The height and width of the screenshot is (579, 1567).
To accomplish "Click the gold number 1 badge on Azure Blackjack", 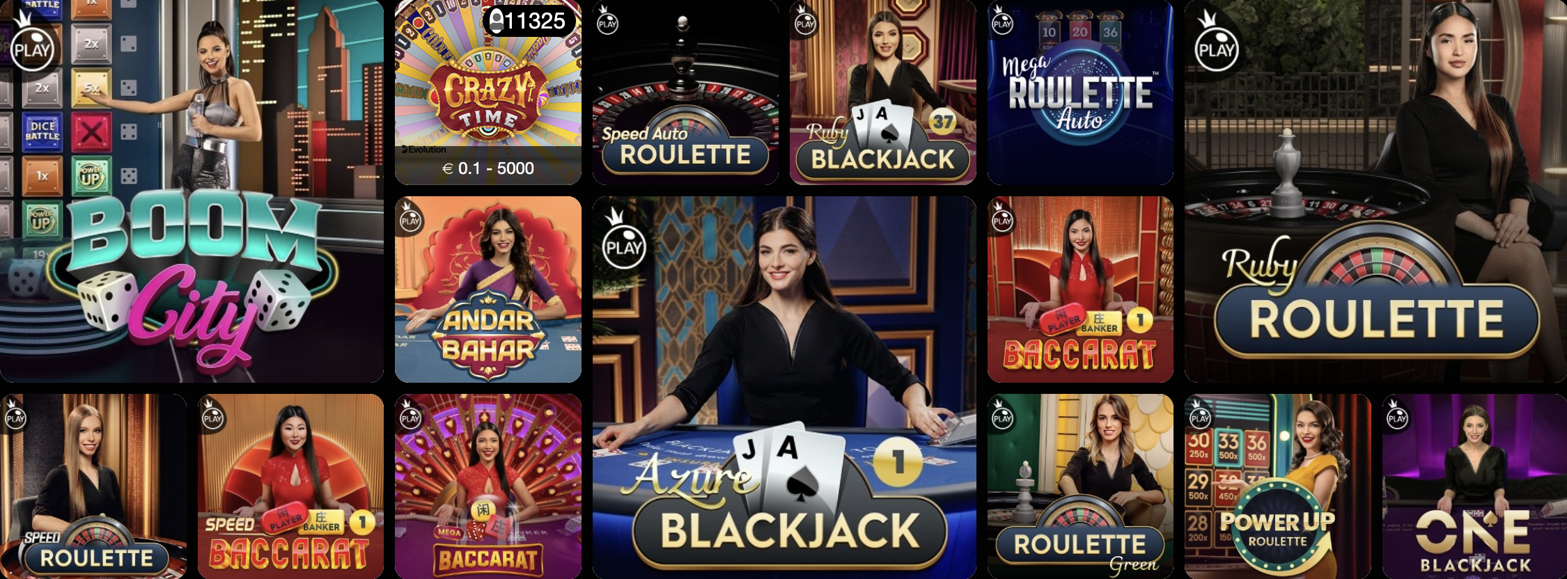I will [898, 461].
